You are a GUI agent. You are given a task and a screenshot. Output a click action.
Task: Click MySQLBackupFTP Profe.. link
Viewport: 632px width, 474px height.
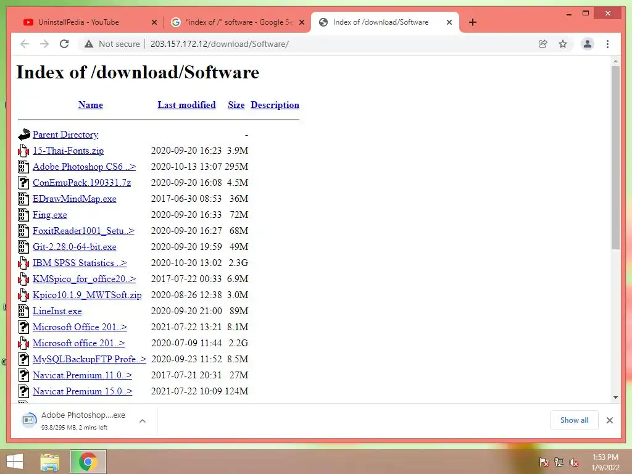tap(89, 359)
